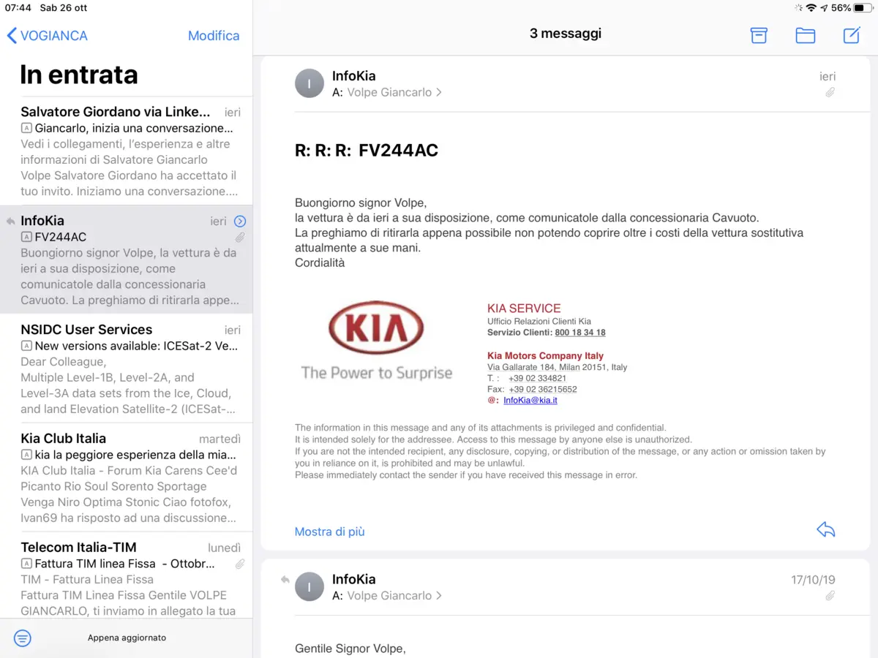
Task: Open the InfoKia@kia.it email link
Action: coord(530,400)
